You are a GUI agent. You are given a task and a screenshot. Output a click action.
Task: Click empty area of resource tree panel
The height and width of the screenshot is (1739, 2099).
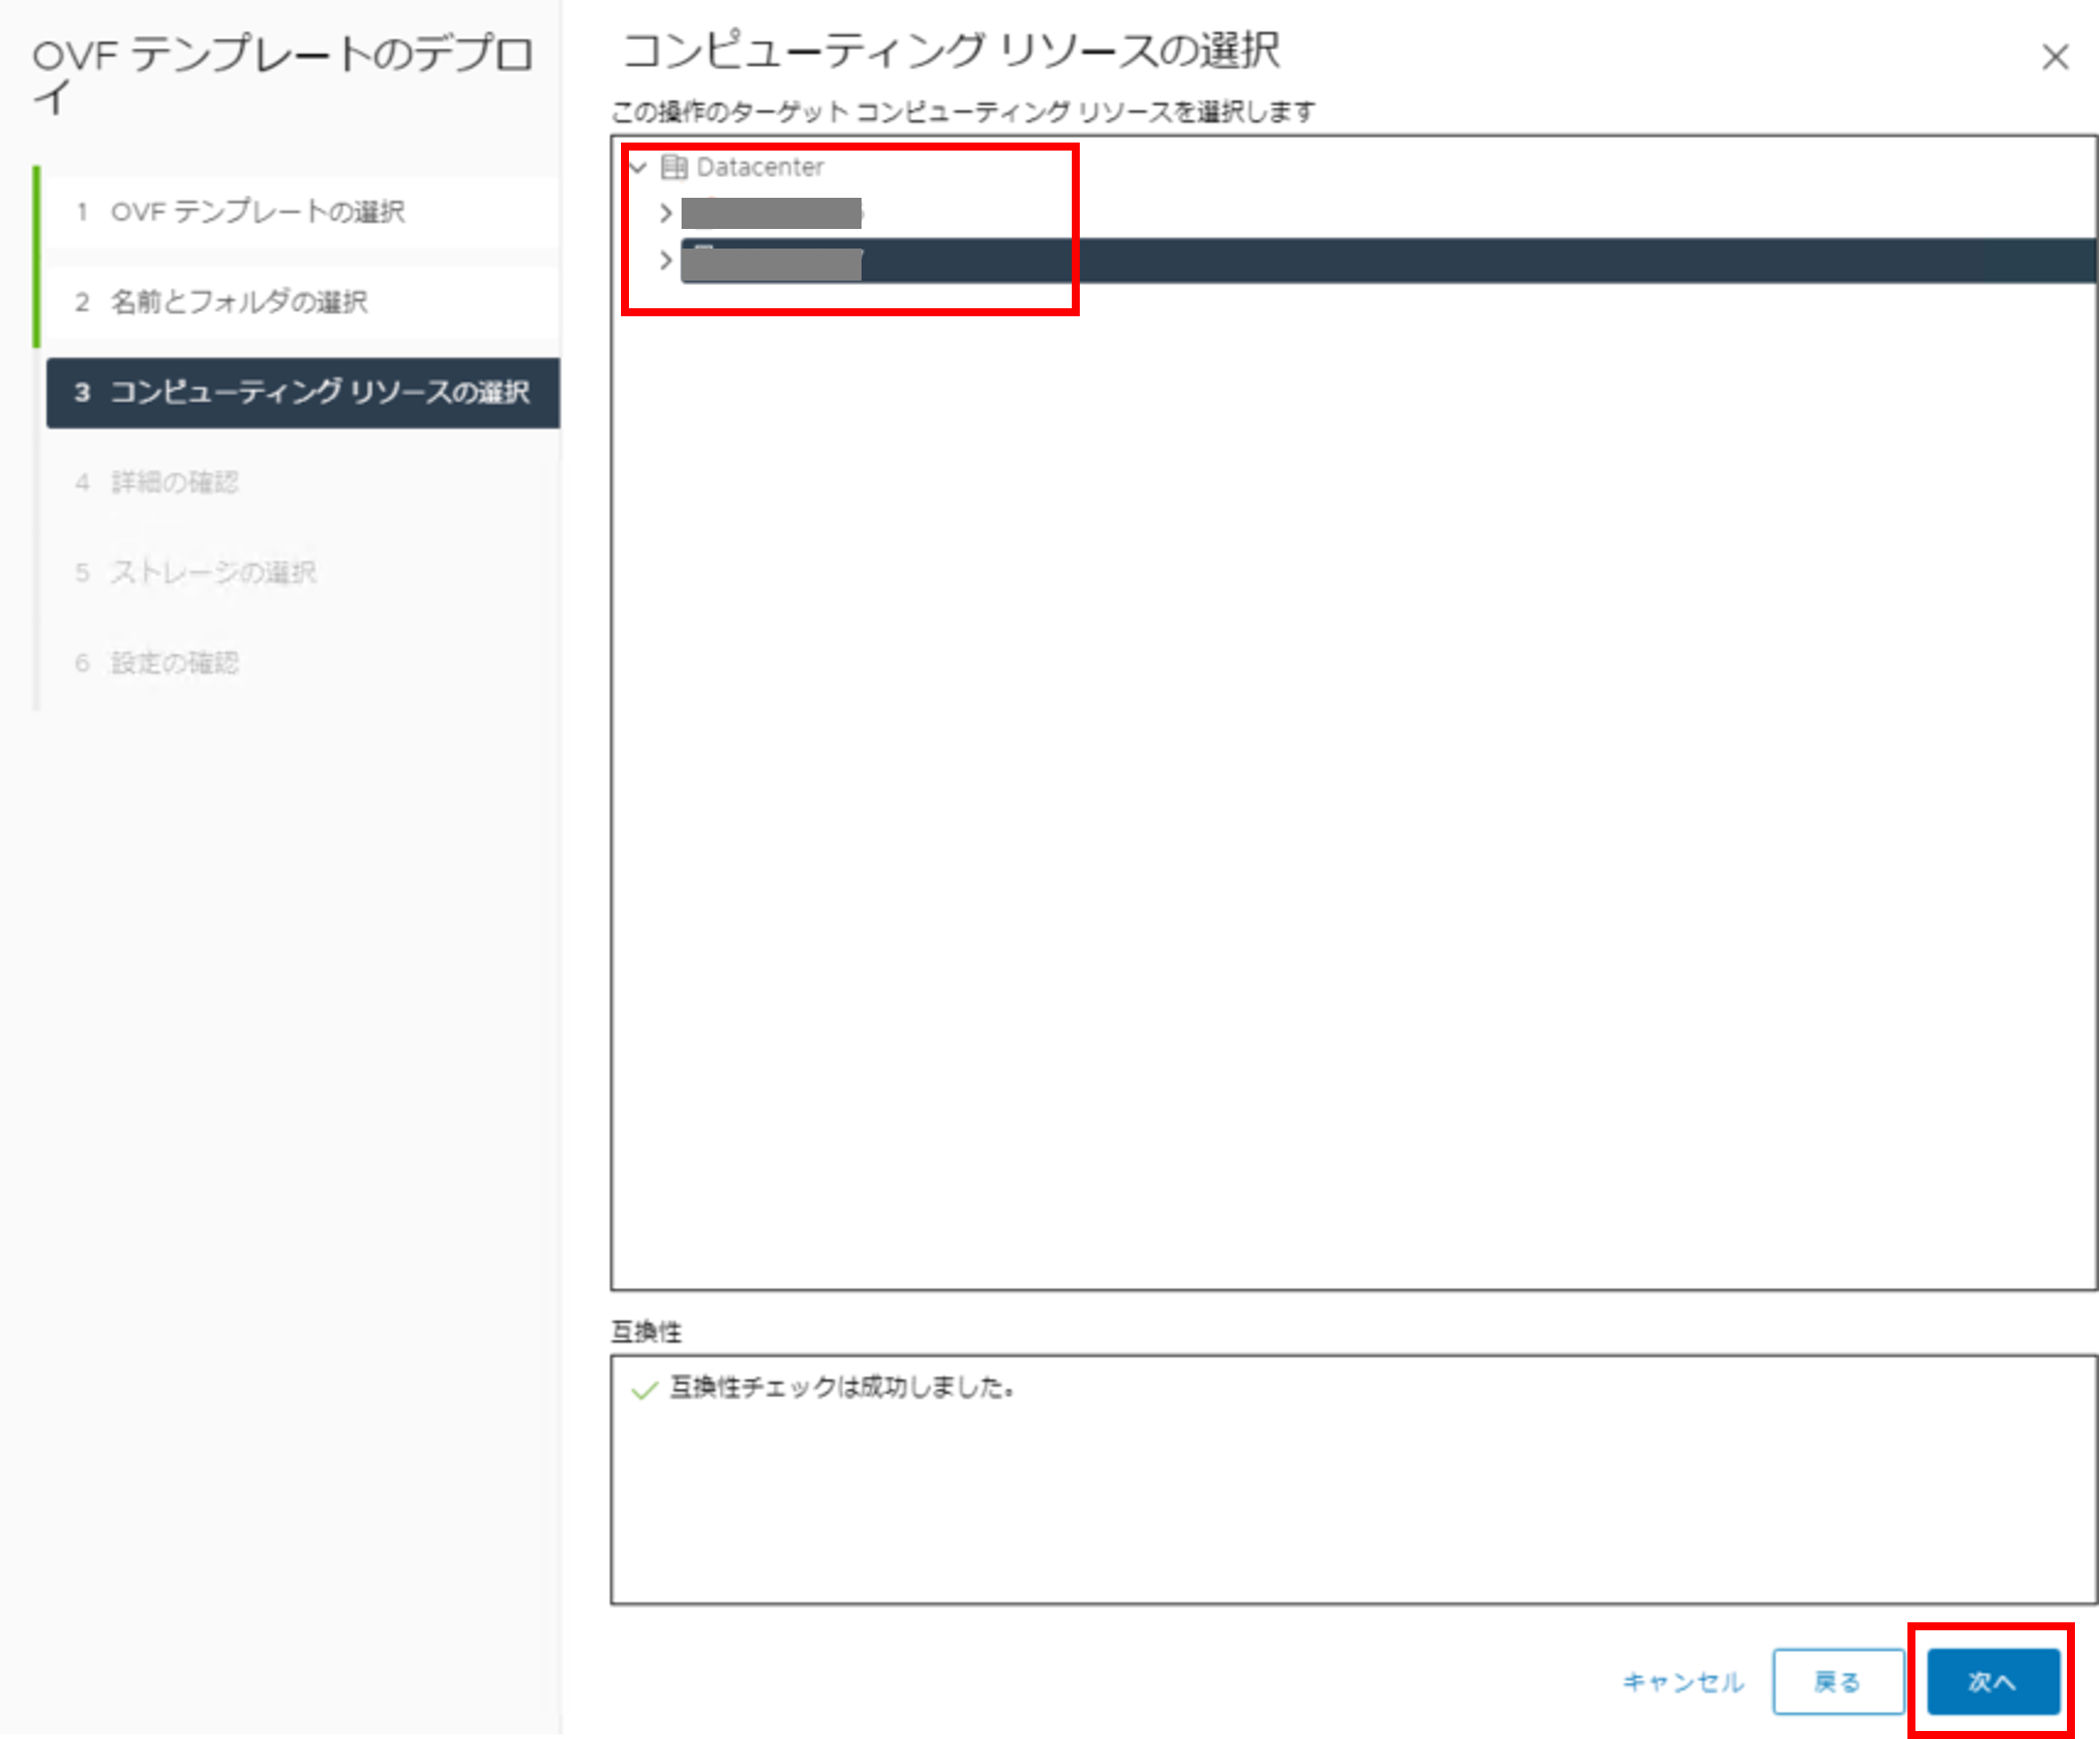(1350, 799)
